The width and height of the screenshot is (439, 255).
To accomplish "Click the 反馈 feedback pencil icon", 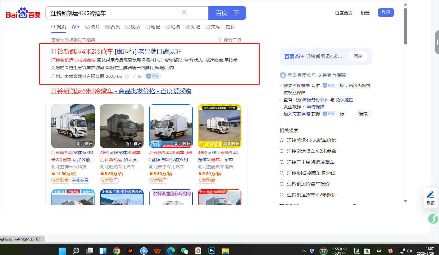I will point(430,195).
